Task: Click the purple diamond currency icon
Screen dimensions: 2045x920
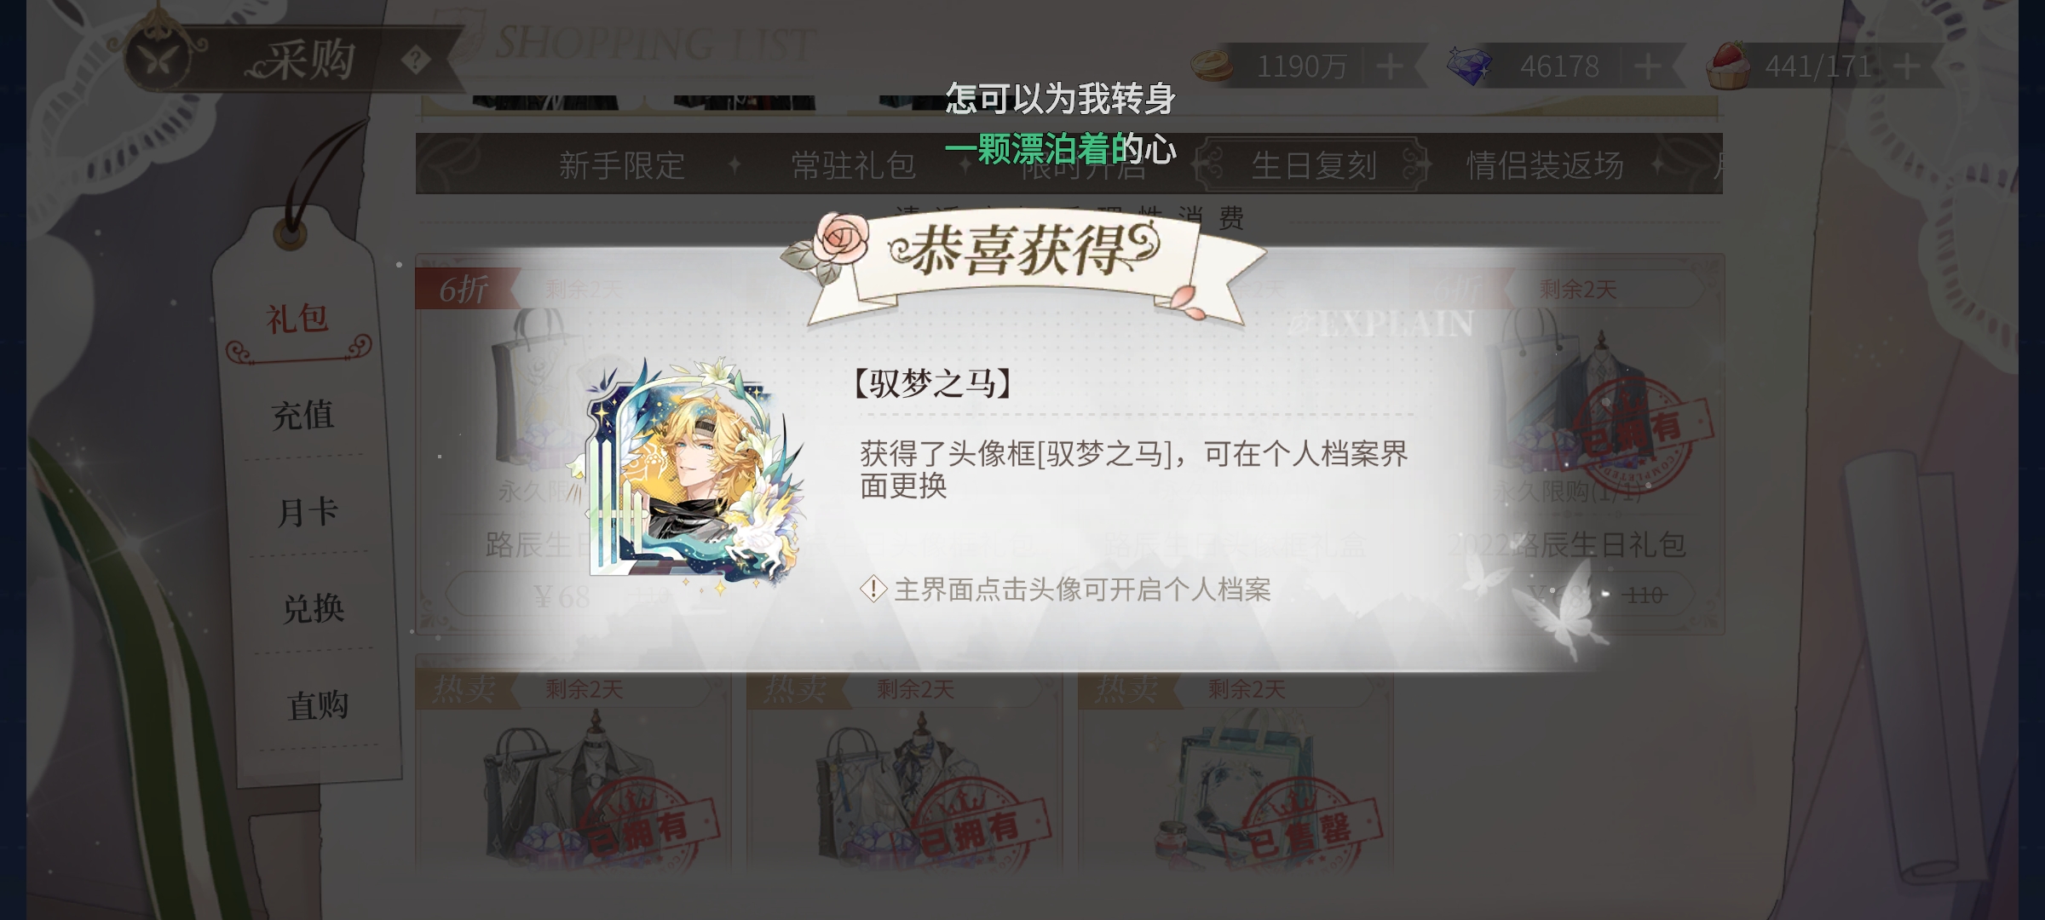Action: pyautogui.click(x=1470, y=66)
